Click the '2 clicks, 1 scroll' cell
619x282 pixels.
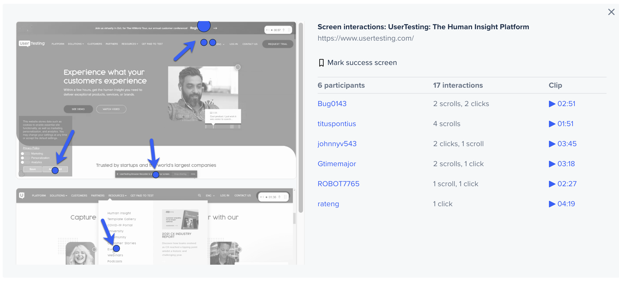458,144
